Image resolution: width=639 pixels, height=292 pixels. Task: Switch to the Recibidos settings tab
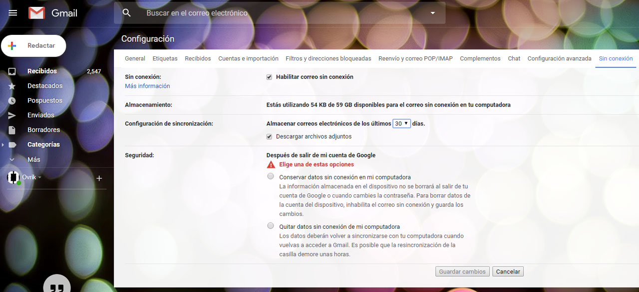pos(198,58)
